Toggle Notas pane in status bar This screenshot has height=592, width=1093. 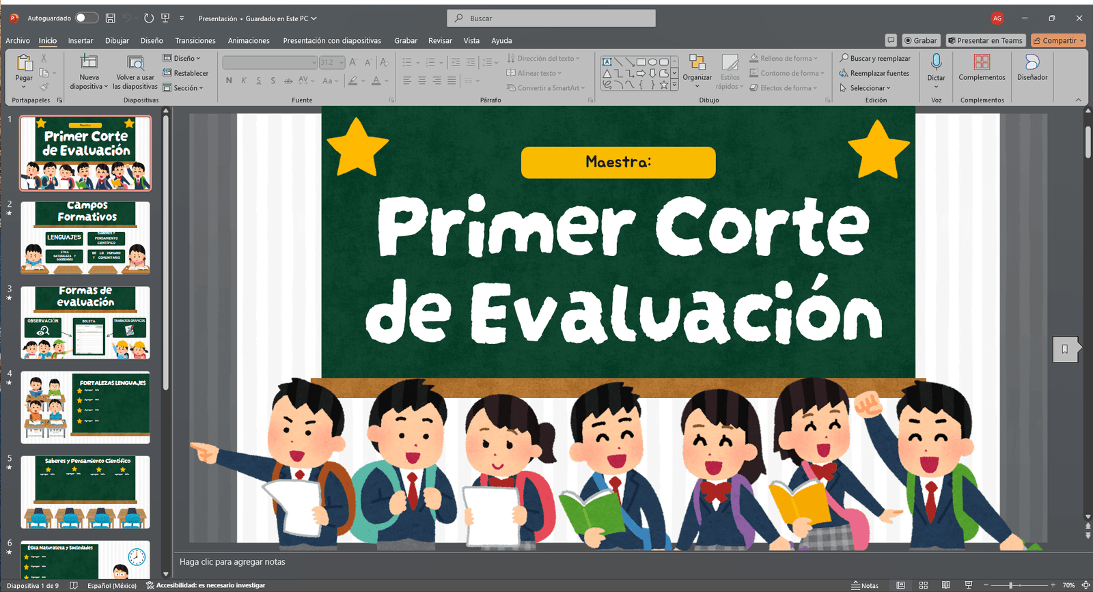pyautogui.click(x=865, y=585)
